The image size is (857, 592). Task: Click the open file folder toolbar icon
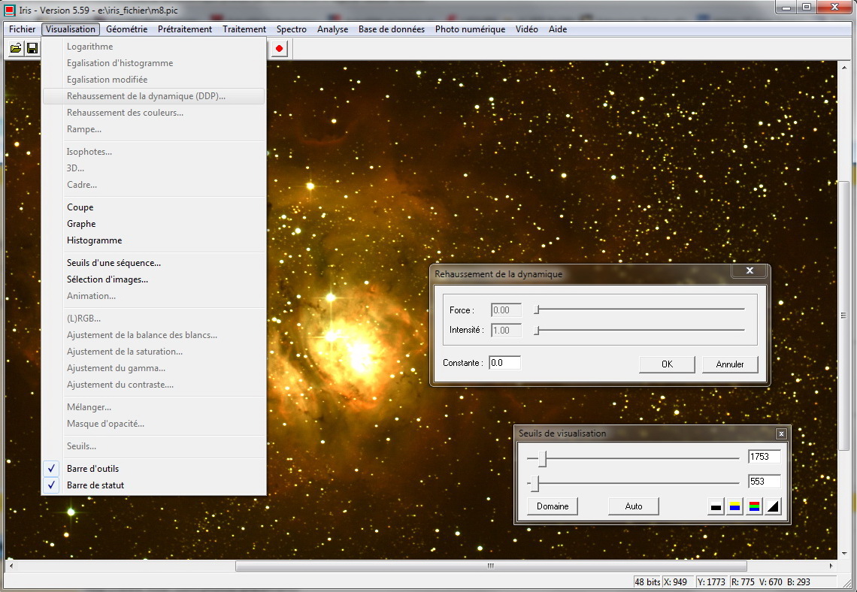16,49
